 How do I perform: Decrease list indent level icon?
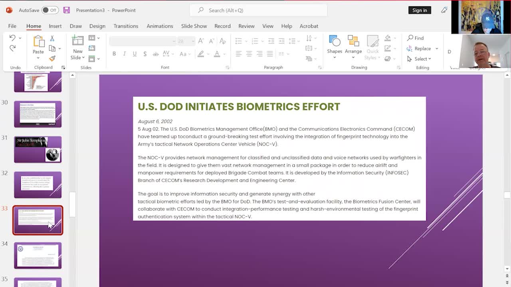tap(271, 41)
